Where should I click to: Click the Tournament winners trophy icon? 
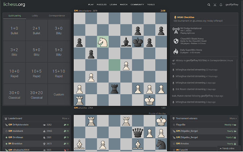point(174,119)
